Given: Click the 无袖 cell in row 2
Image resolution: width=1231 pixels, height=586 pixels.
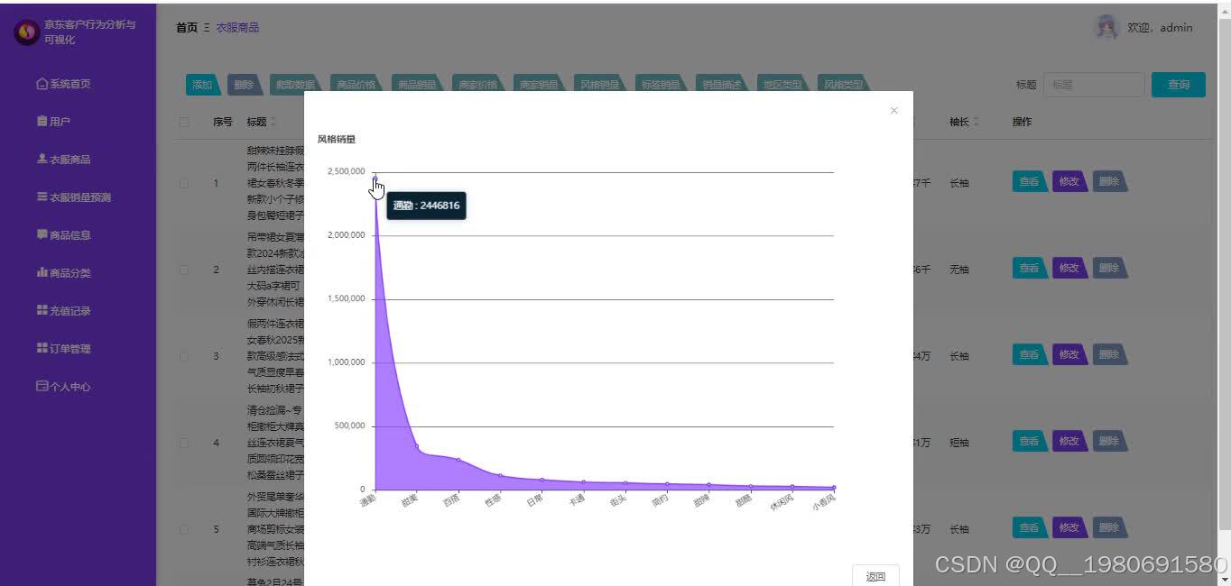Looking at the screenshot, I should 958,270.
